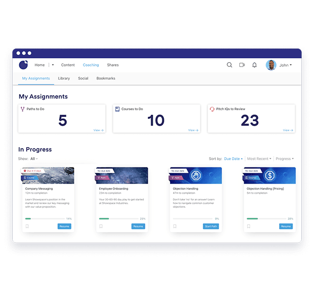Open the Due Date sort dropdown
This screenshot has height=301, width=314.
click(233, 159)
